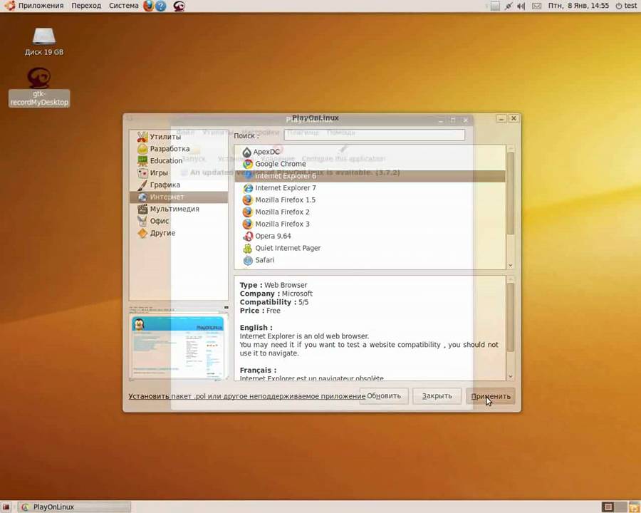Viewport: 641px width, 513px height.
Task: Click the Закрыть button
Action: coord(437,396)
